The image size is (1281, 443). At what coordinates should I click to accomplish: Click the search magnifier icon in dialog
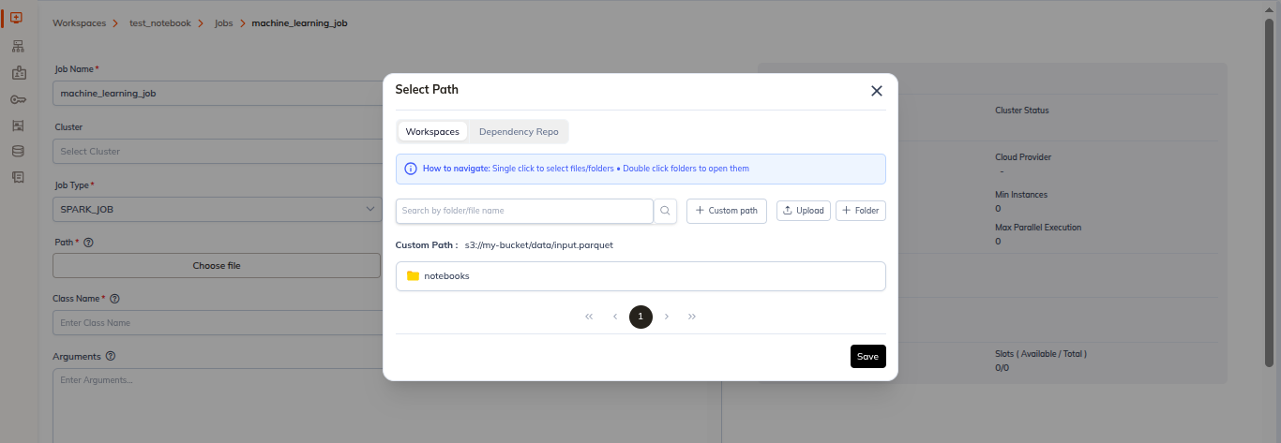coord(665,211)
